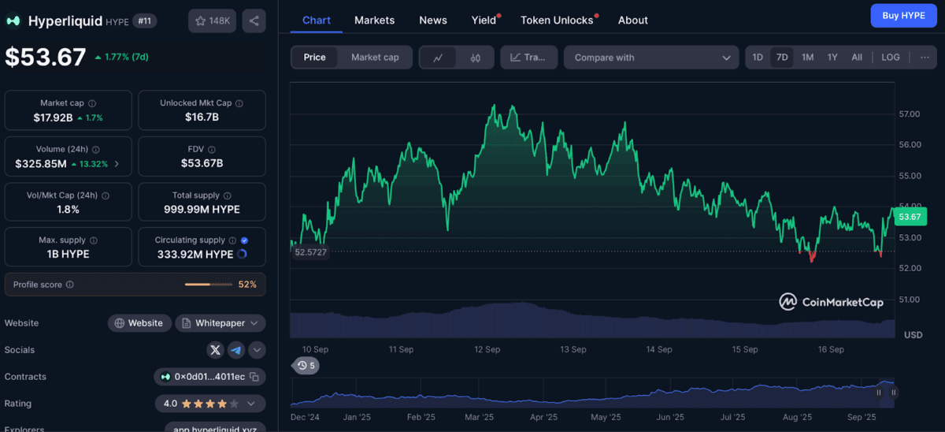Click the historical range navigator chart
This screenshot has height=432, width=945.
click(594, 392)
